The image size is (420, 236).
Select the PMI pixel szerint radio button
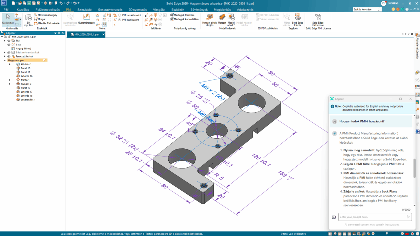click(120, 20)
